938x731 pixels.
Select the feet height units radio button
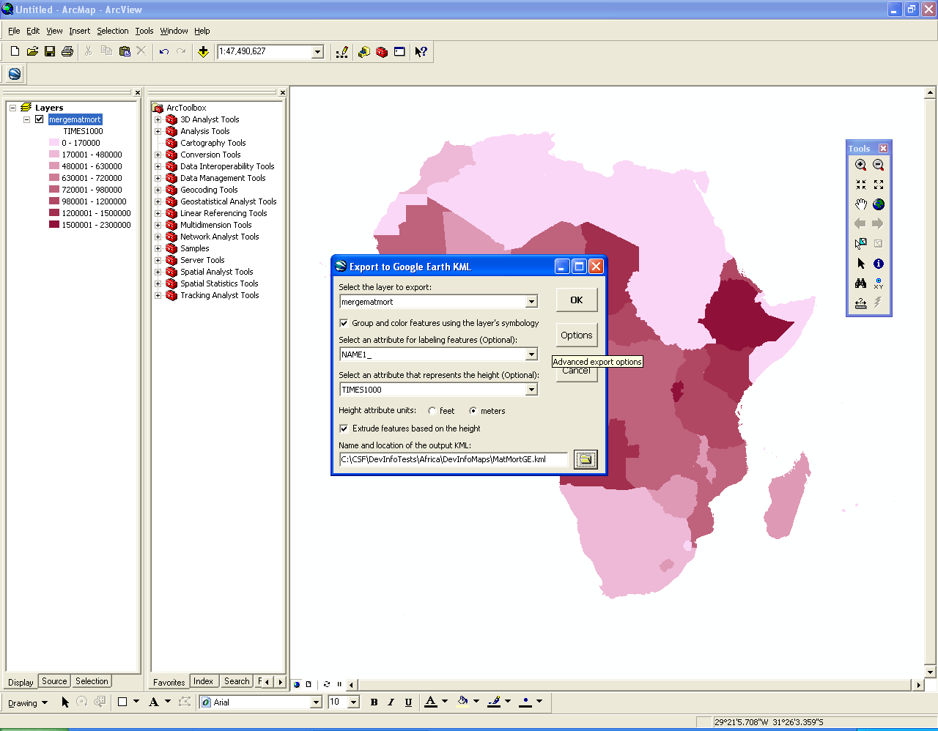pyautogui.click(x=432, y=411)
